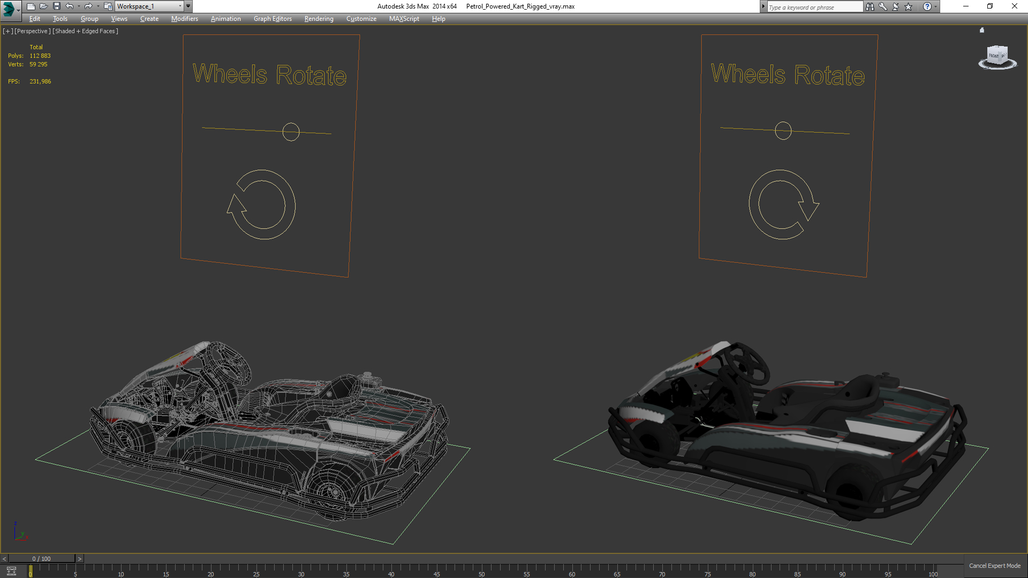Click the Project Folder icon

point(108,6)
